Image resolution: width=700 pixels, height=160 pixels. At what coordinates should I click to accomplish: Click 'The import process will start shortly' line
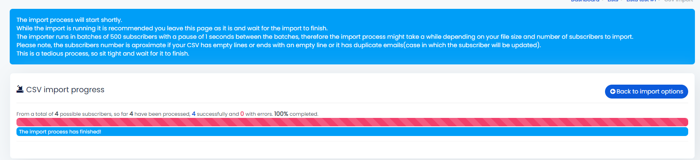(69, 20)
